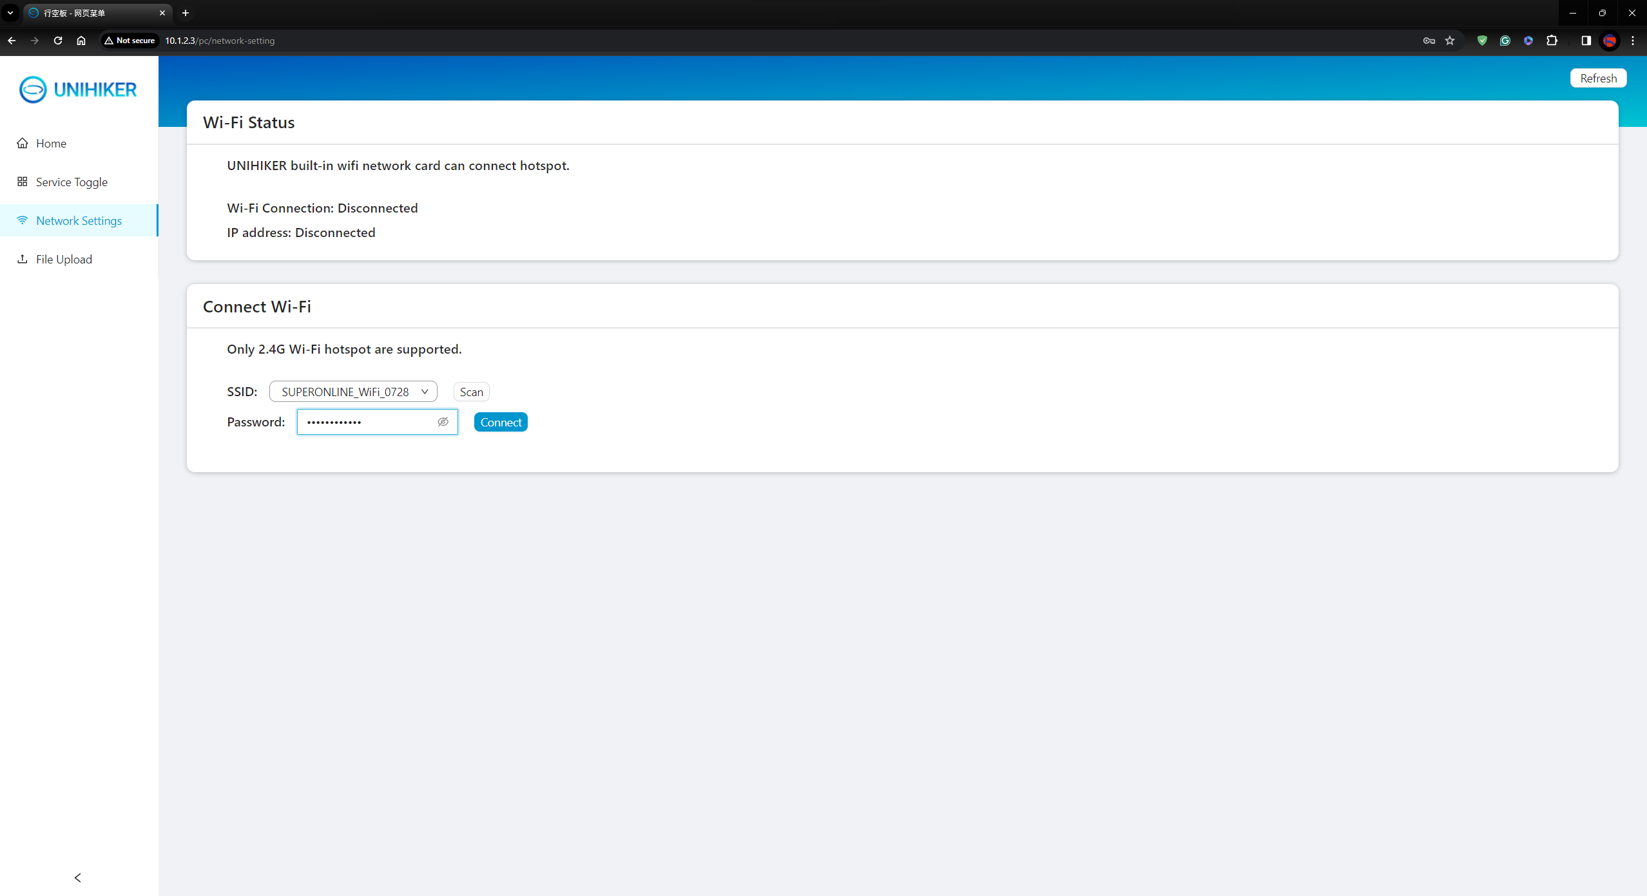The width and height of the screenshot is (1647, 896).
Task: Click Scan to search nearby networks
Action: (472, 392)
